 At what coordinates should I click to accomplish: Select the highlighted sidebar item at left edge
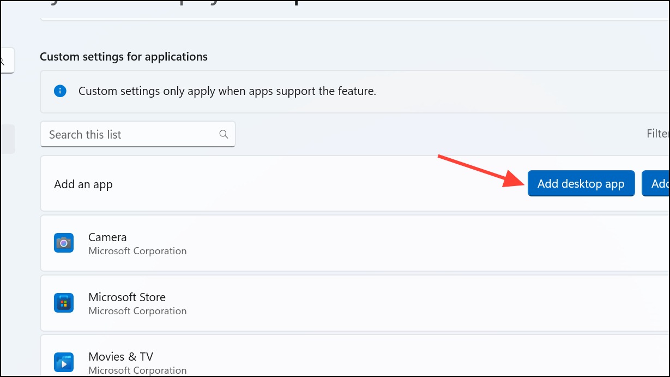tap(8, 139)
